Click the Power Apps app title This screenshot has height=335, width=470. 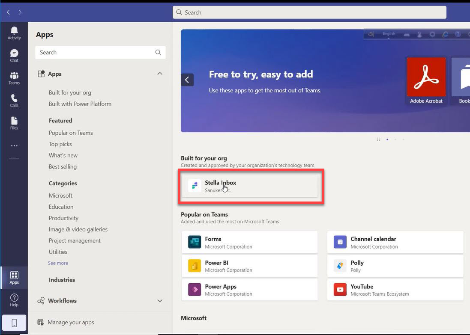click(221, 287)
